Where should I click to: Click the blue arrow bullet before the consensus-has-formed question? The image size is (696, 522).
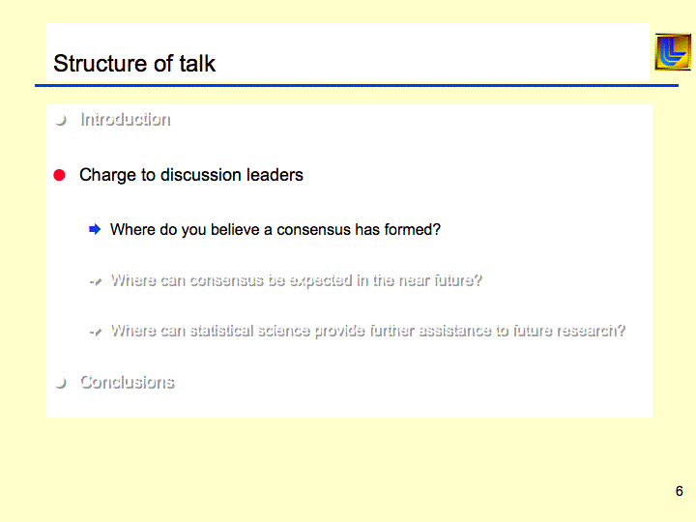pyautogui.click(x=95, y=229)
